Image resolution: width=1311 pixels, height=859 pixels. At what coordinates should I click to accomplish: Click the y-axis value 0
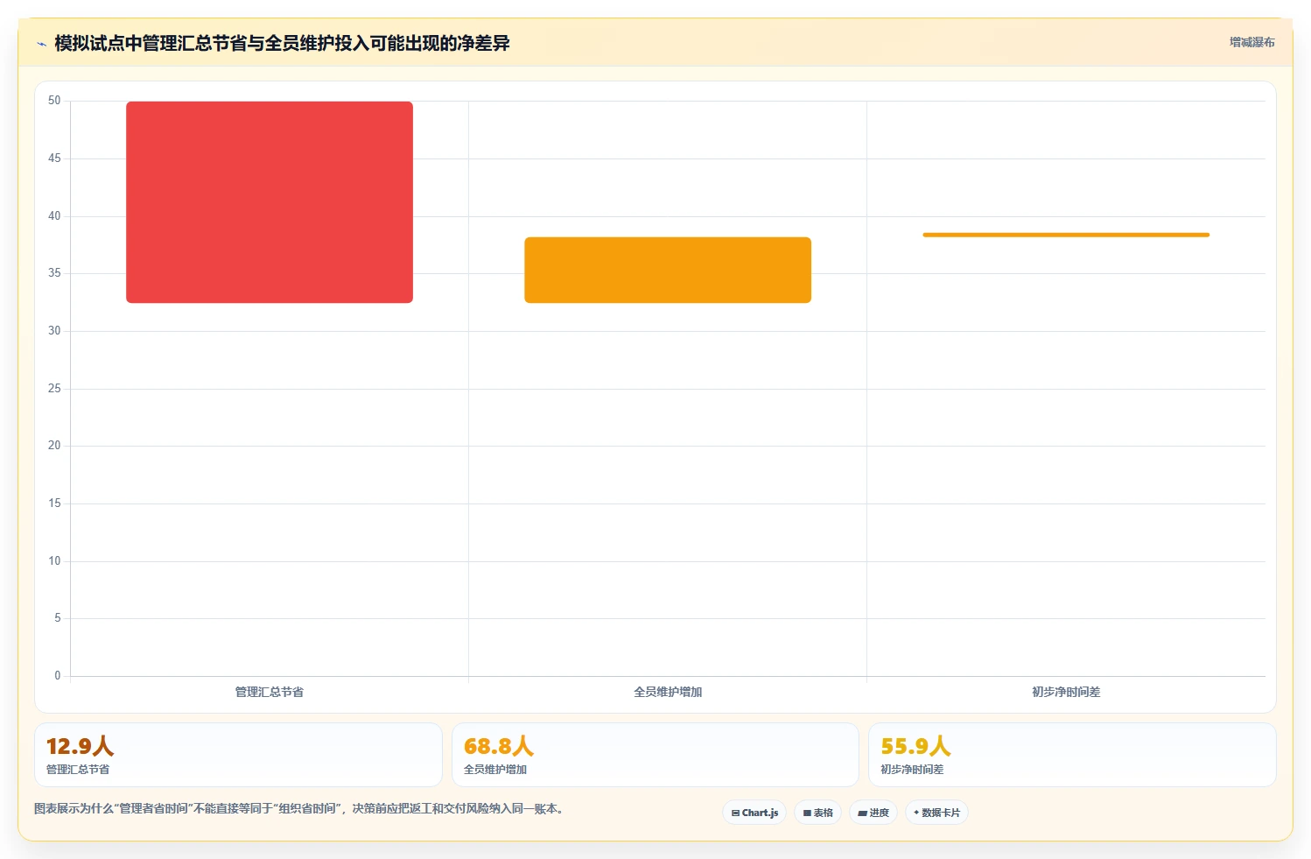[x=58, y=675]
